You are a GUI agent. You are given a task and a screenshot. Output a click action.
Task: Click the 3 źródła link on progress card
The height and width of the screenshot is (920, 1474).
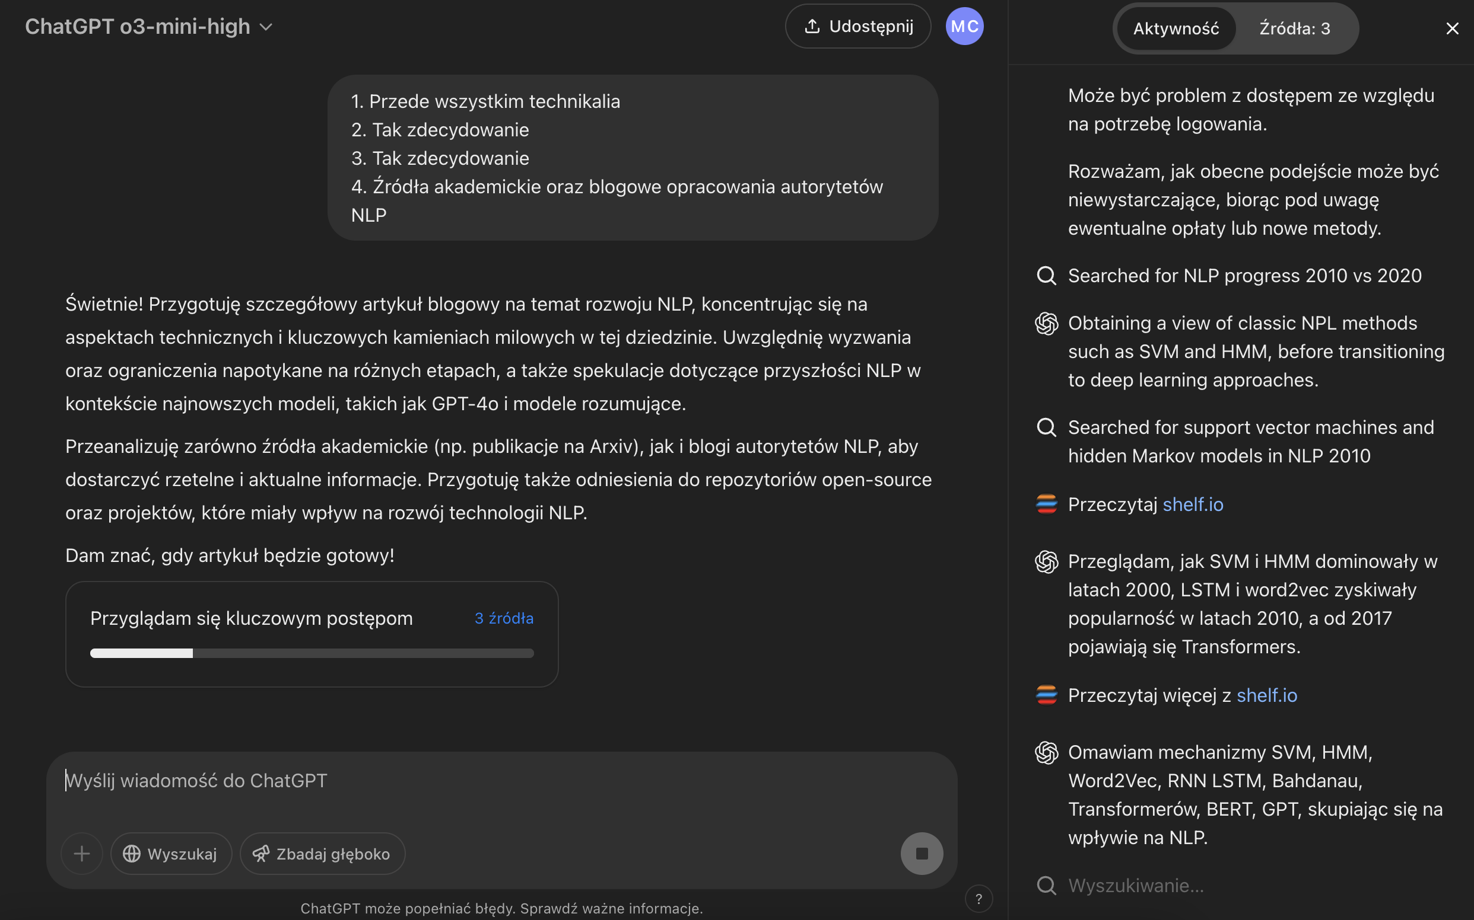(504, 618)
